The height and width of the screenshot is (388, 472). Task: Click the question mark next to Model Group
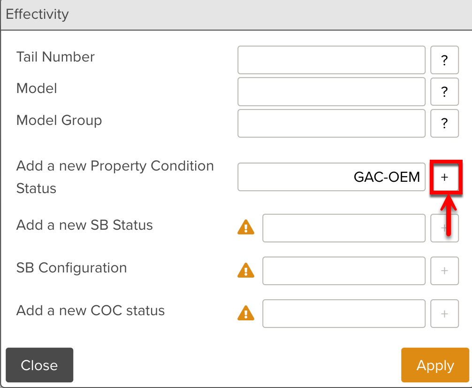444,123
